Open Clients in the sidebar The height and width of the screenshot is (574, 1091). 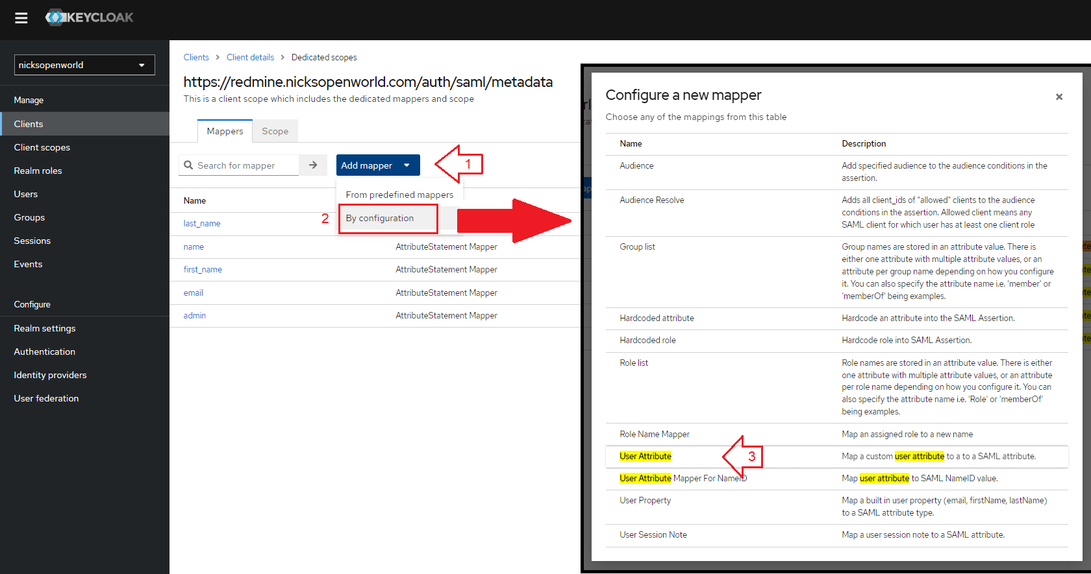pos(84,124)
